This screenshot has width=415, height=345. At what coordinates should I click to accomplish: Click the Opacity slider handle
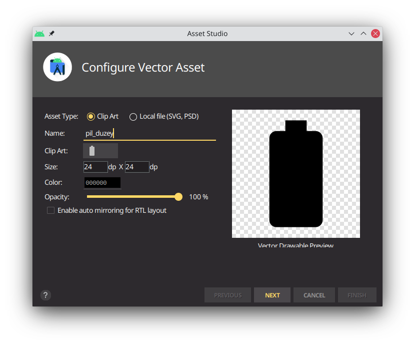[x=178, y=197]
